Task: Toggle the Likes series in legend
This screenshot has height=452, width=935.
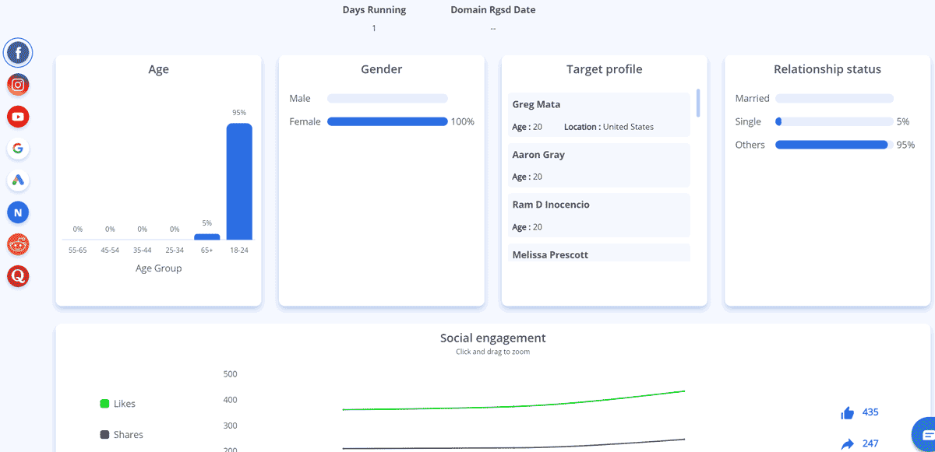Action: (x=118, y=404)
